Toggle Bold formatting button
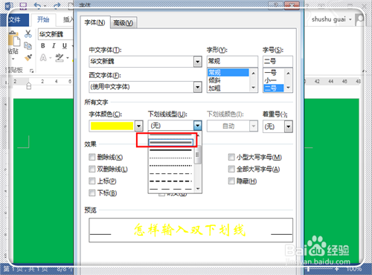Screen dimensions: 372x275 point(43,45)
